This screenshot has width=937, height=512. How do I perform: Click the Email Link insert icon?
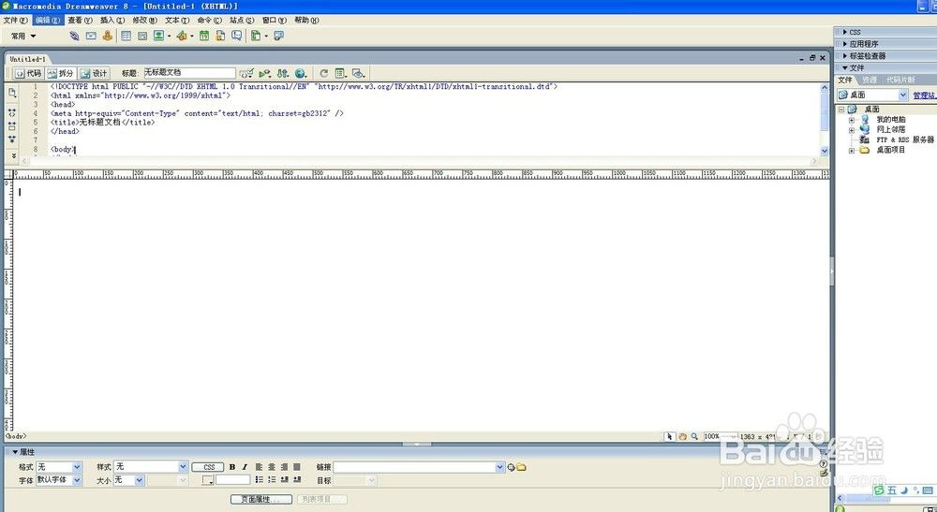(x=91, y=36)
